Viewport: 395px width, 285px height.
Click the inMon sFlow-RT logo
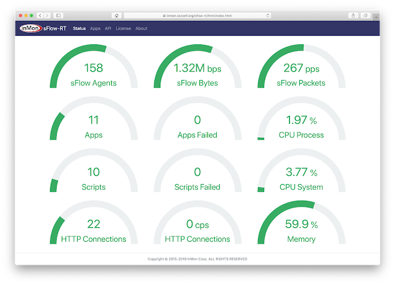tap(43, 28)
